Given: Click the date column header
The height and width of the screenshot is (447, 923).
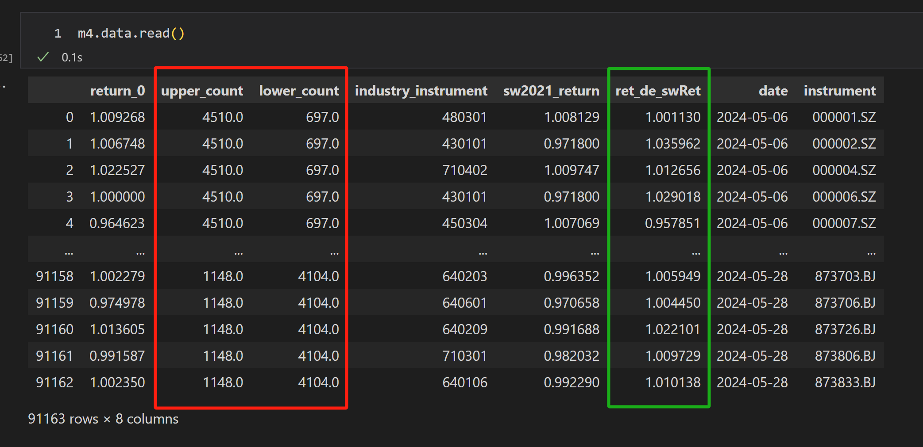Looking at the screenshot, I should [773, 91].
